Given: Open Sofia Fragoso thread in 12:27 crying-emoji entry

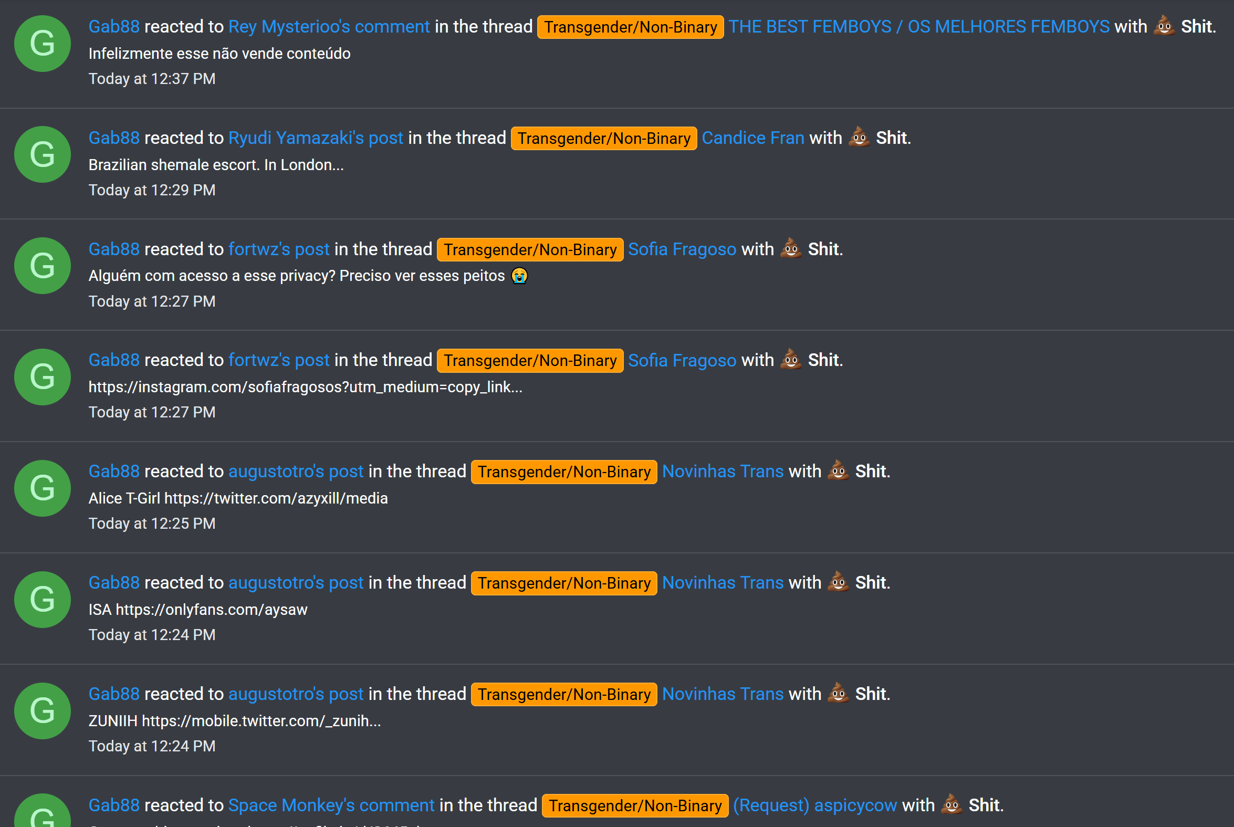Looking at the screenshot, I should tap(682, 249).
